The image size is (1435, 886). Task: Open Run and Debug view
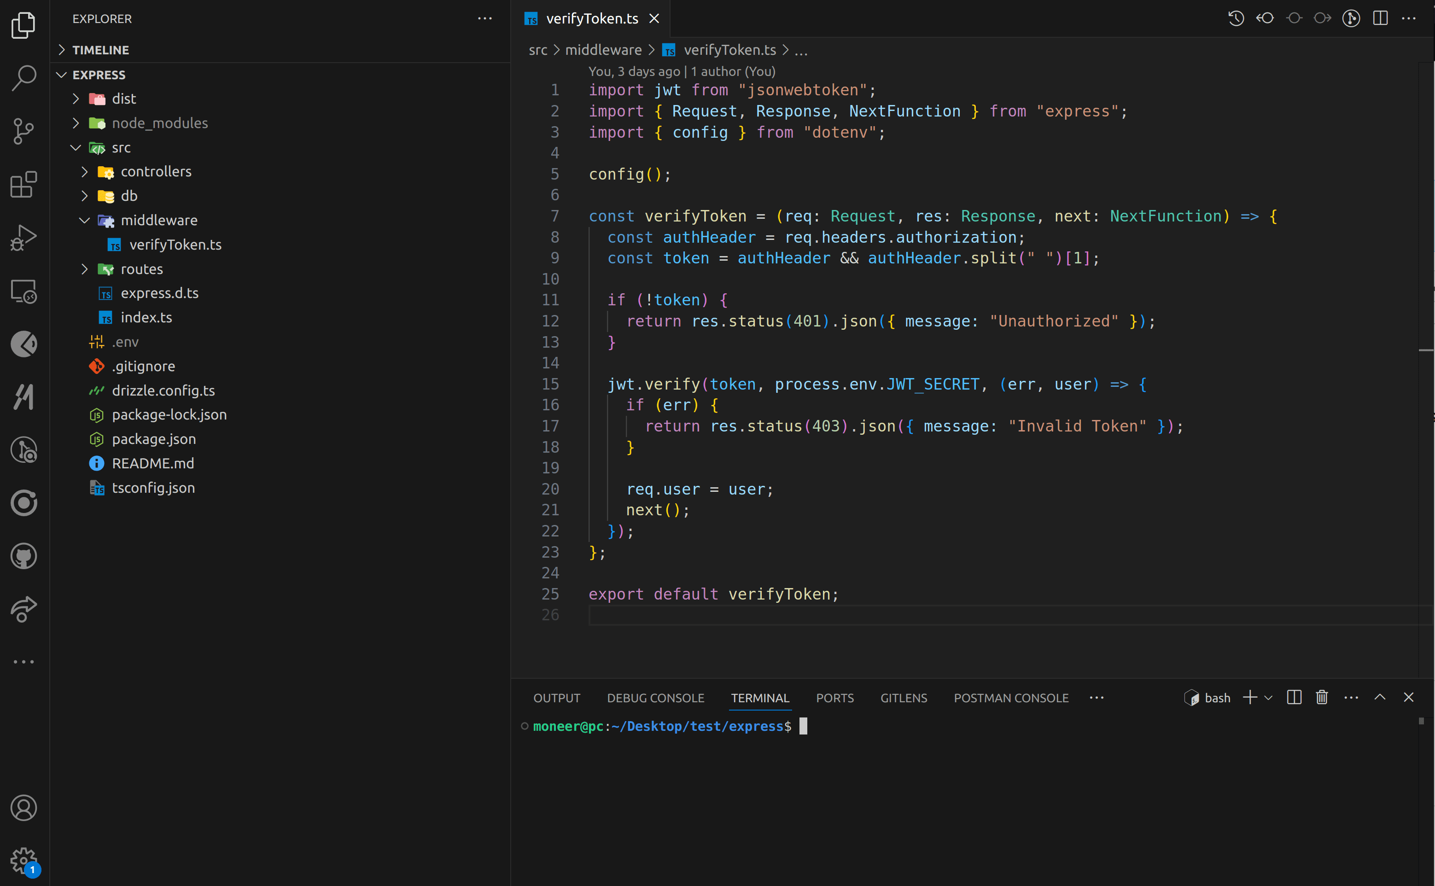click(x=24, y=238)
